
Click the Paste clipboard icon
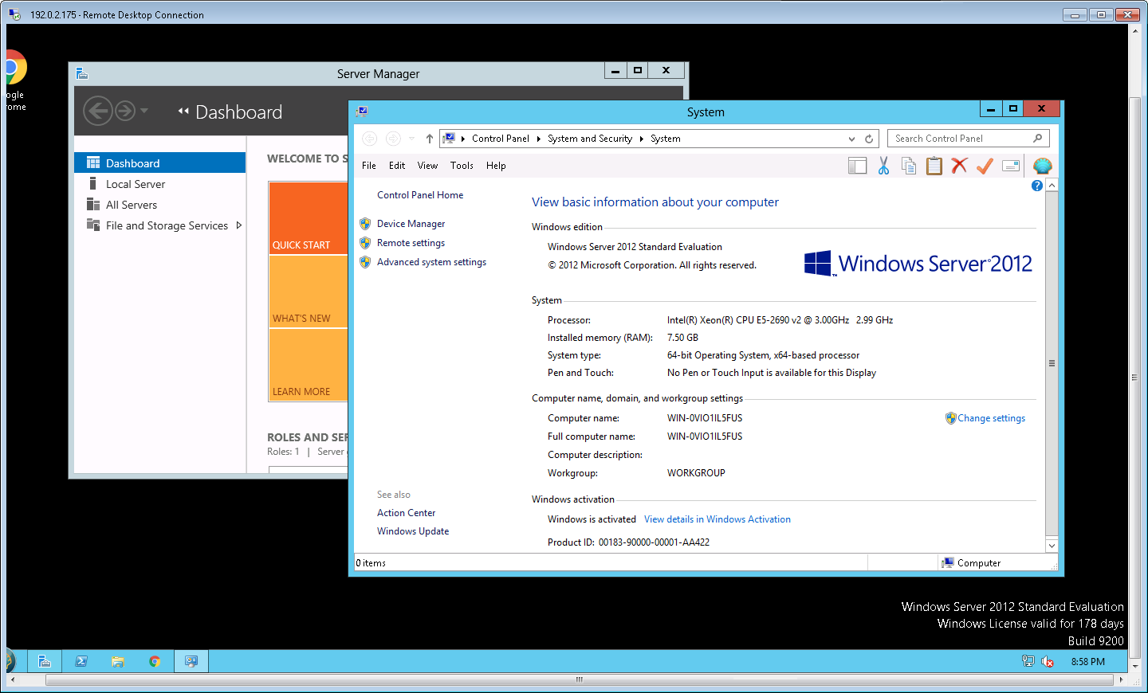click(x=934, y=166)
